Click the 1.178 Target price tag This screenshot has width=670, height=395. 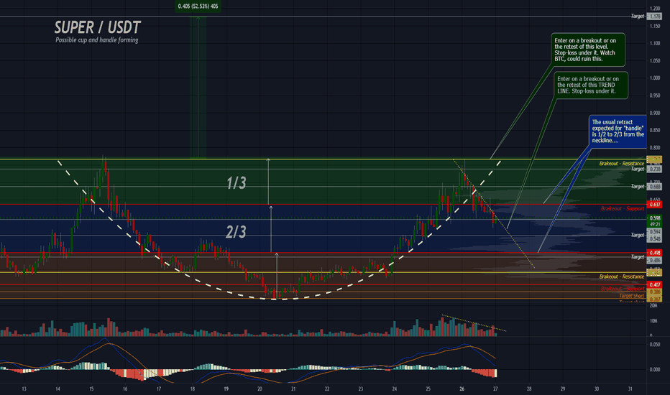[654, 17]
